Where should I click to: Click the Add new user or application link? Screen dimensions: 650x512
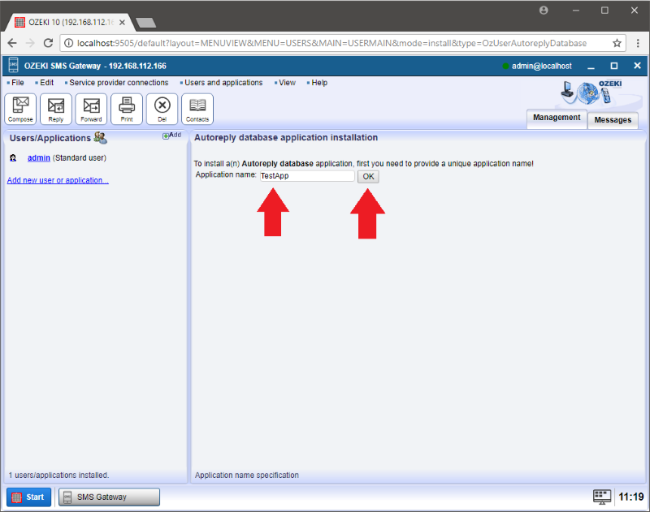(x=58, y=180)
